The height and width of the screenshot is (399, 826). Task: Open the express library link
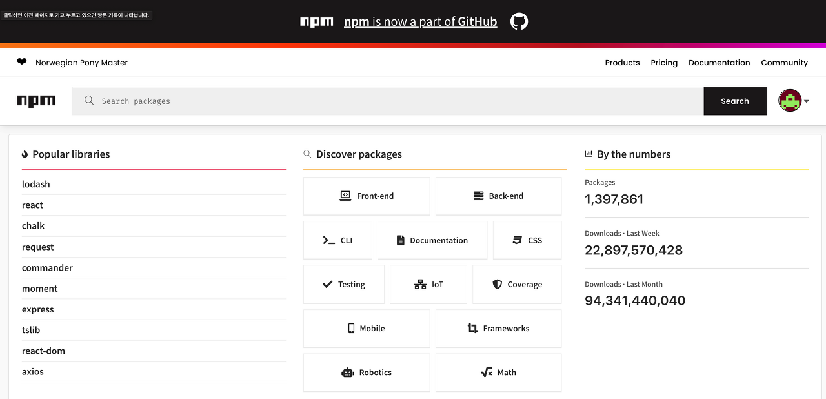tap(38, 309)
